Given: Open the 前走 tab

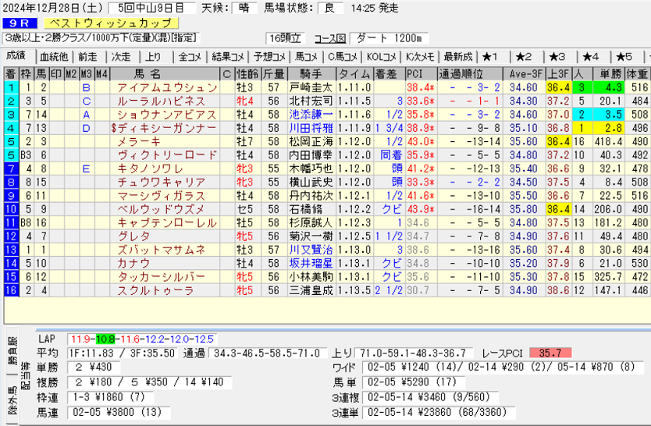Looking at the screenshot, I should 87,56.
